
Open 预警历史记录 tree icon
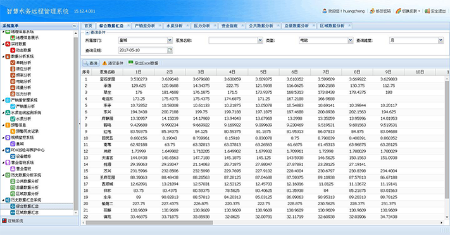tap(13, 131)
